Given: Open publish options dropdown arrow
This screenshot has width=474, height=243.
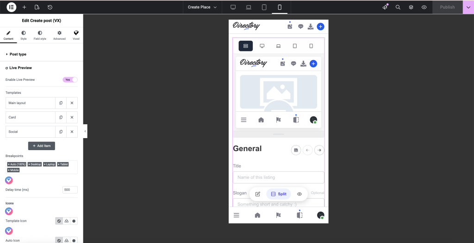Looking at the screenshot, I should coord(468,7).
